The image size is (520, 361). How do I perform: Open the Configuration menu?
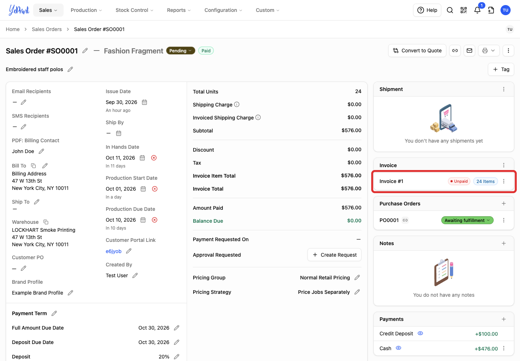tap(223, 10)
